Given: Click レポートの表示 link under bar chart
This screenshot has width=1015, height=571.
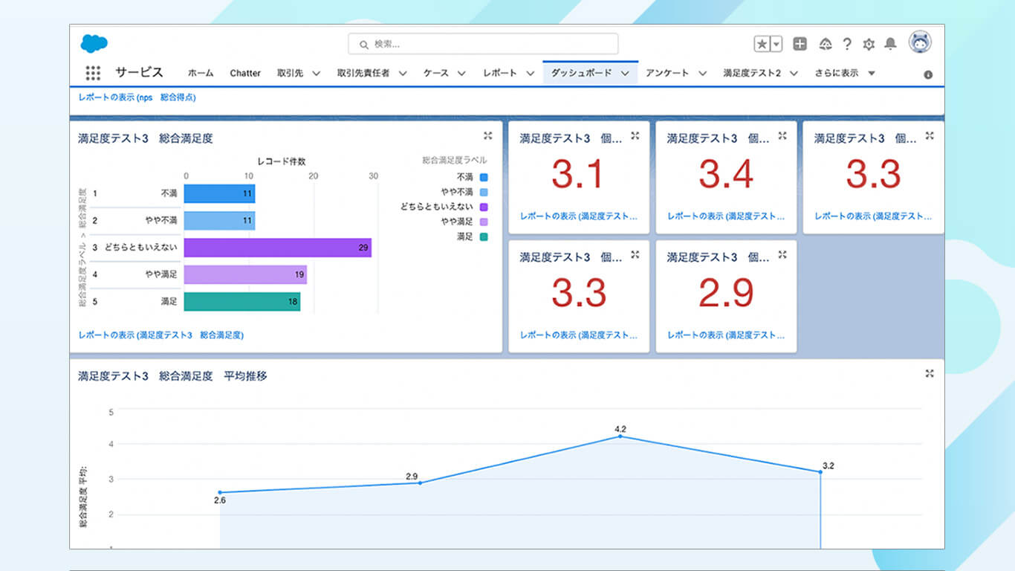Looking at the screenshot, I should click(160, 335).
